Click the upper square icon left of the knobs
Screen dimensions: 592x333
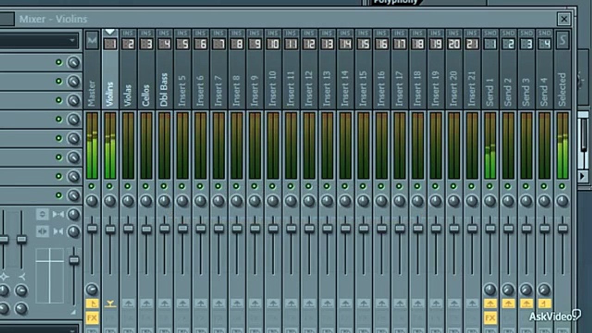43,214
